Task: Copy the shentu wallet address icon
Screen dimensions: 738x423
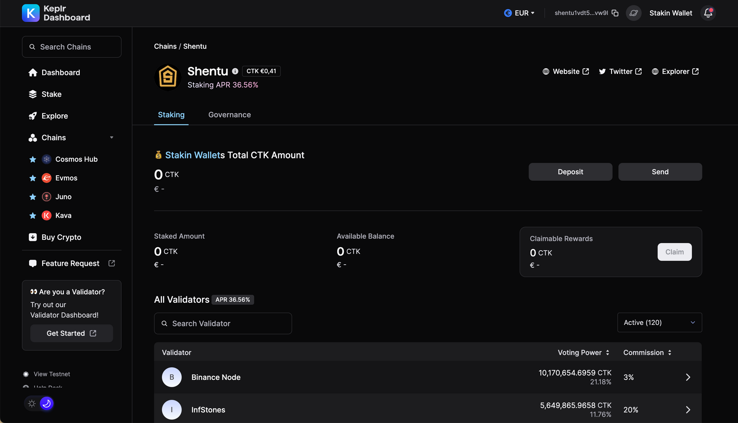Action: click(x=615, y=13)
